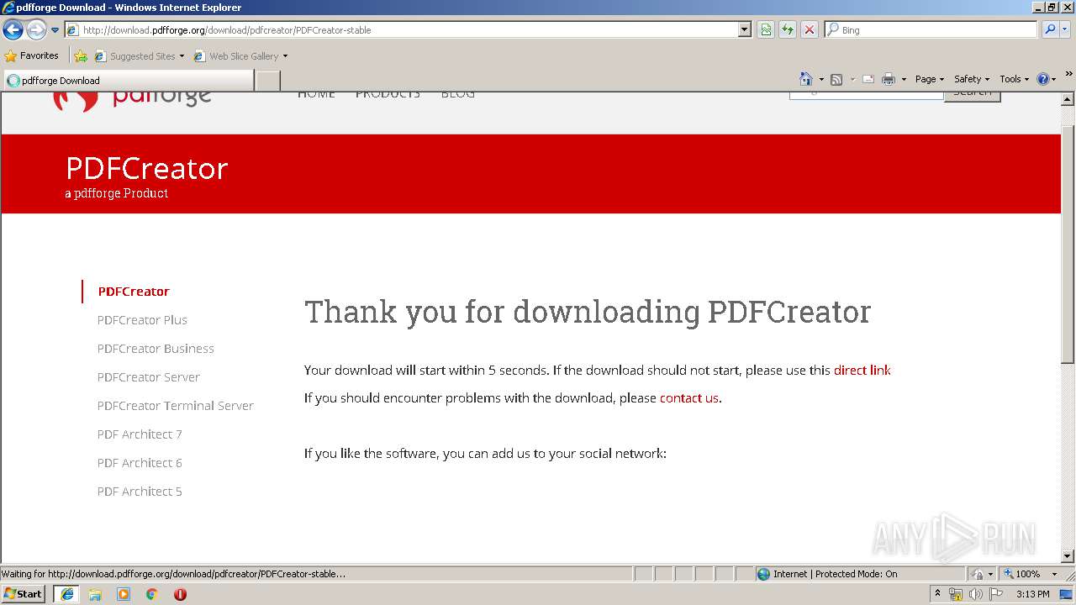Screen dimensions: 1076x605
Task: Expand the address bar history dropdown
Action: [745, 29]
